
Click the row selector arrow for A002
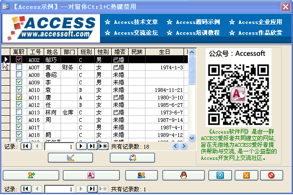click(6, 60)
